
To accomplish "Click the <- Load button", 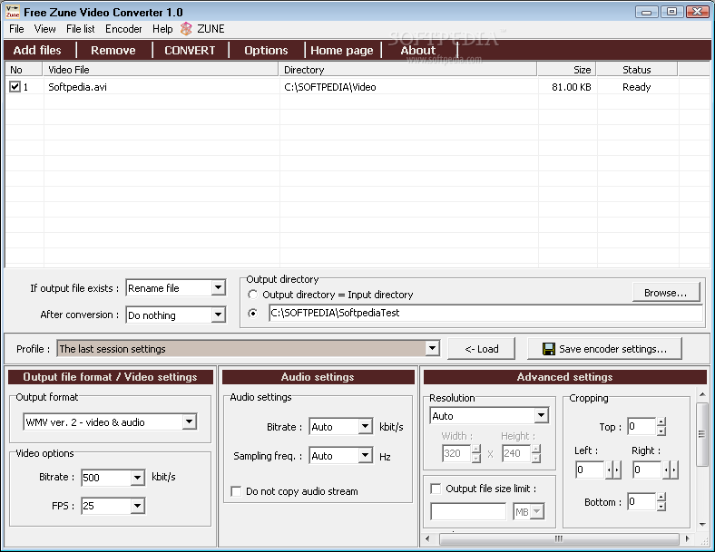I will click(x=482, y=349).
